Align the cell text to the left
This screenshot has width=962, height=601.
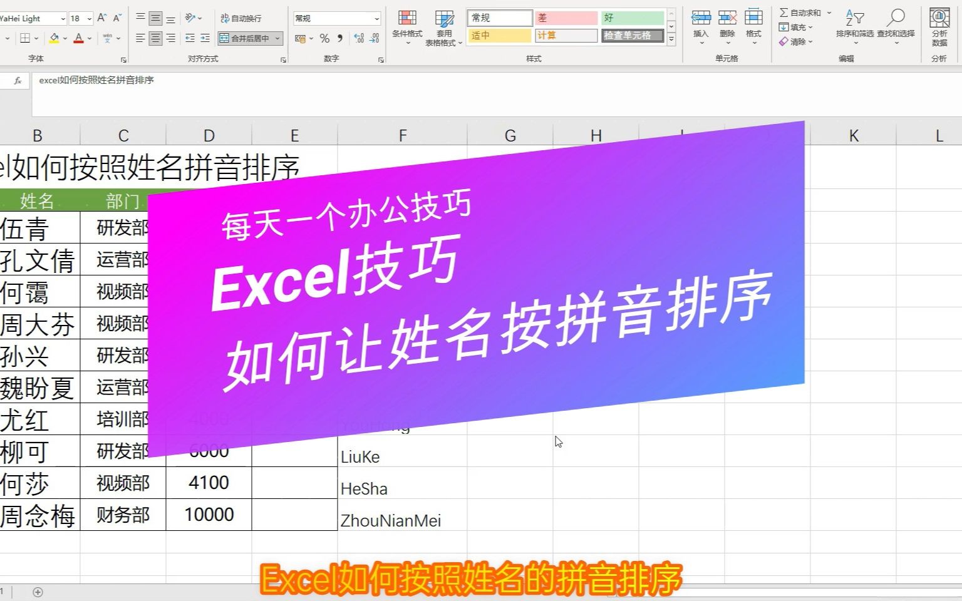140,38
